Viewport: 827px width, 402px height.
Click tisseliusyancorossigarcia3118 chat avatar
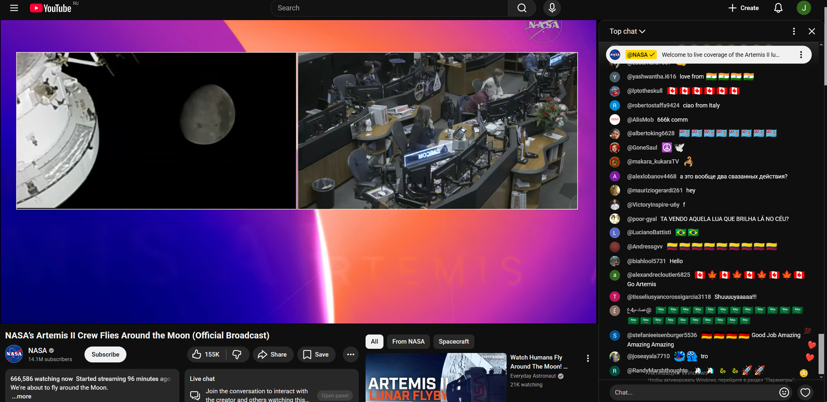tap(614, 297)
